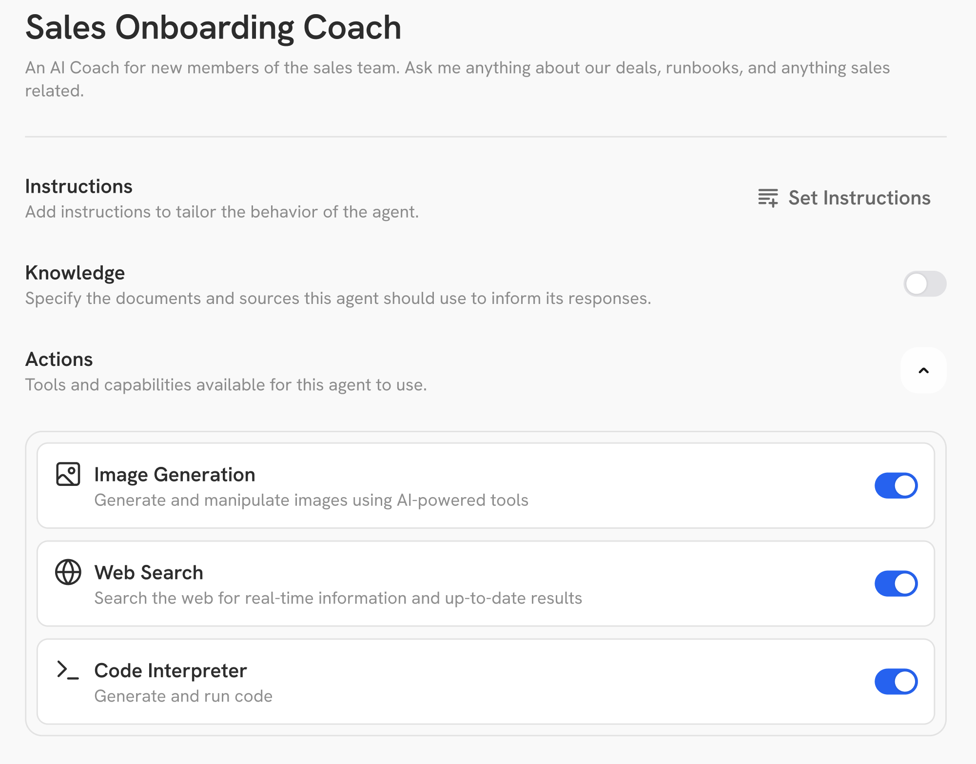Click the Web Search globe icon
Viewport: 976px width, 764px height.
point(68,572)
